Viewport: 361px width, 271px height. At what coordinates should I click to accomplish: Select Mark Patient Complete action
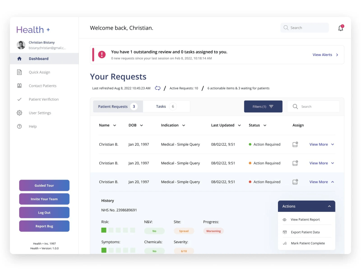pos(306,243)
